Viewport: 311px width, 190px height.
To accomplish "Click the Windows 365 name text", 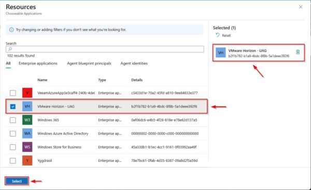I will pyautogui.click(x=48, y=120).
